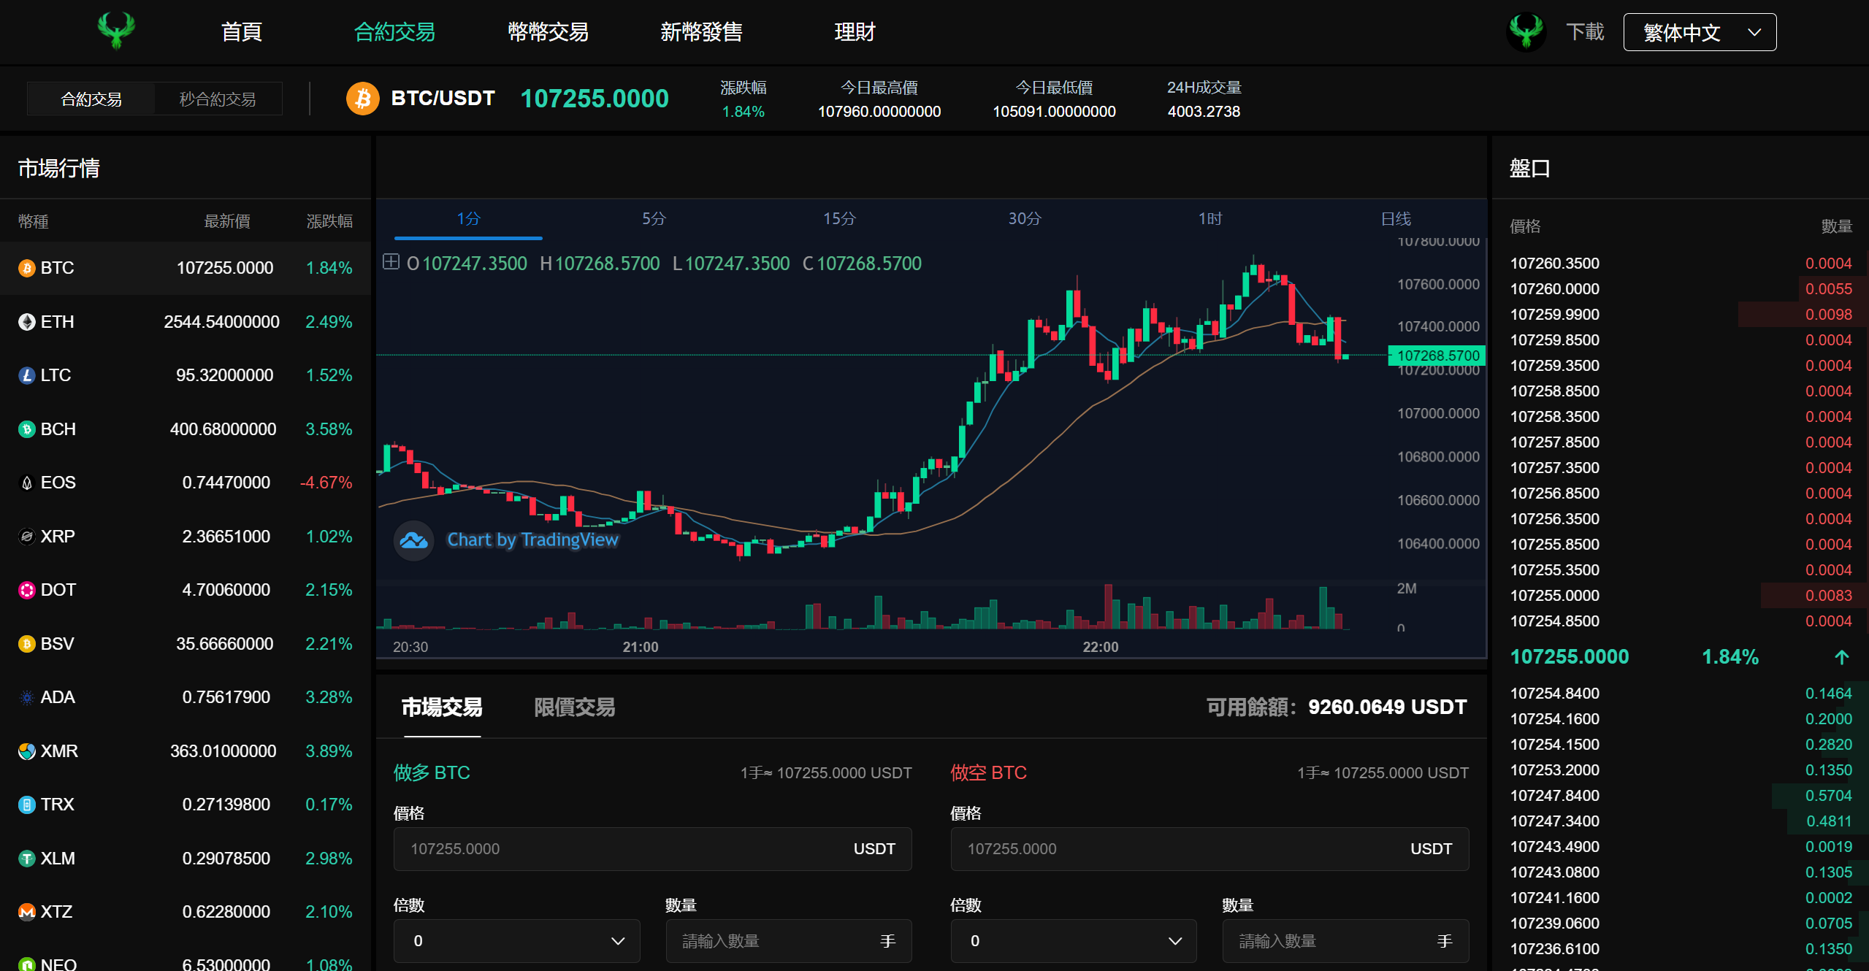Click the Monero XMR coin icon
The image size is (1869, 971).
[x=27, y=751]
